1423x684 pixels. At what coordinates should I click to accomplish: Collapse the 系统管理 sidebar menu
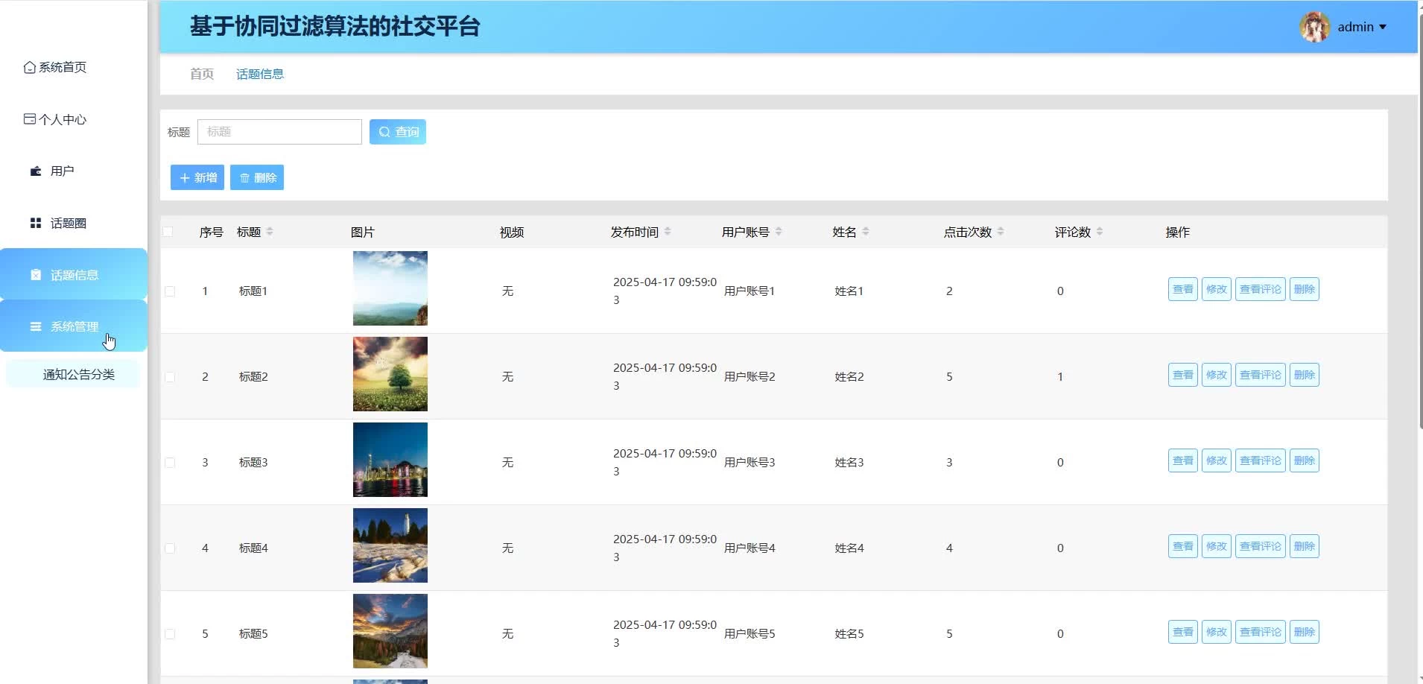[x=74, y=326]
